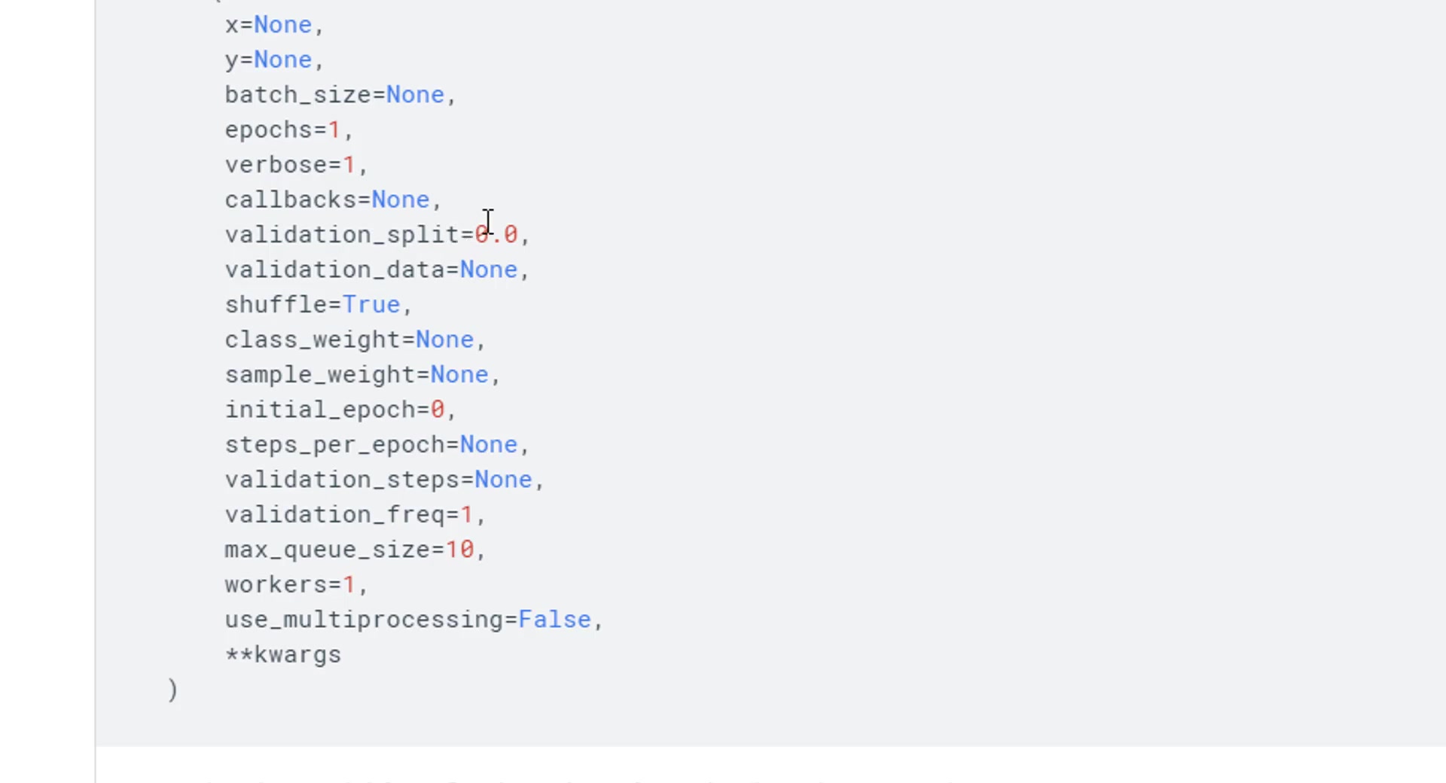Click the steps_per_epoch parameter name
This screenshot has height=783, width=1446.
(334, 445)
